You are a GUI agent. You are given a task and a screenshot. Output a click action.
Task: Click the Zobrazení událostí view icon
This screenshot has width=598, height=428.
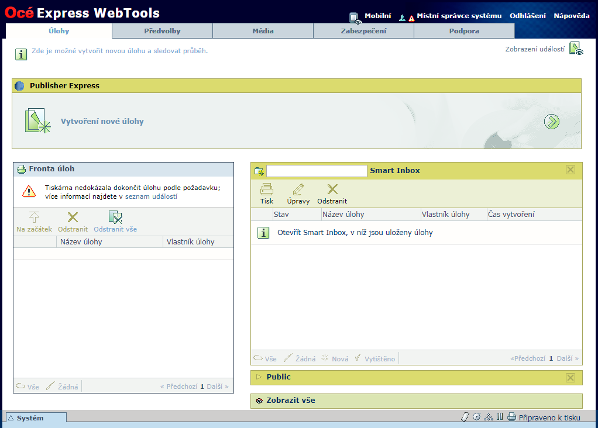click(x=576, y=49)
